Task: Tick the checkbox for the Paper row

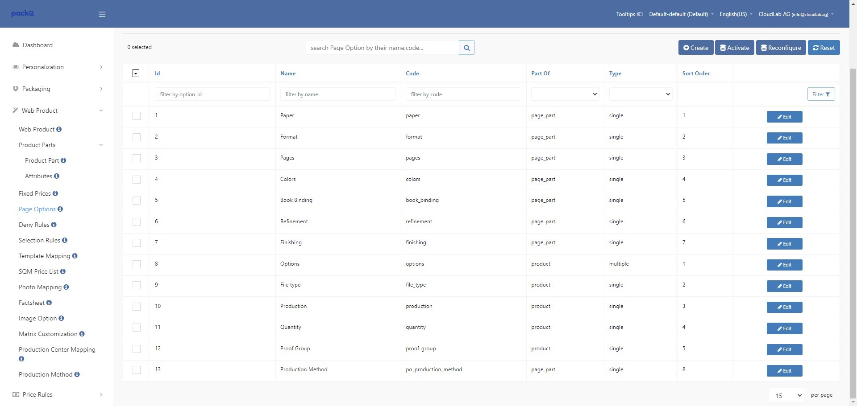Action: pyautogui.click(x=137, y=116)
